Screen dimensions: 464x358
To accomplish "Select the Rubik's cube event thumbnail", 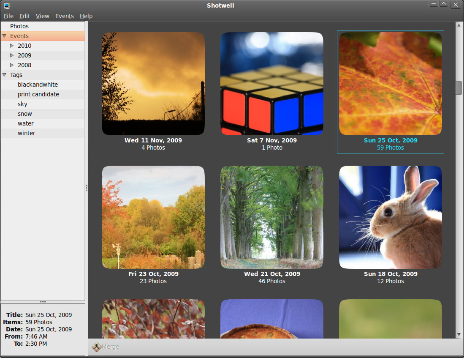I will 271,84.
